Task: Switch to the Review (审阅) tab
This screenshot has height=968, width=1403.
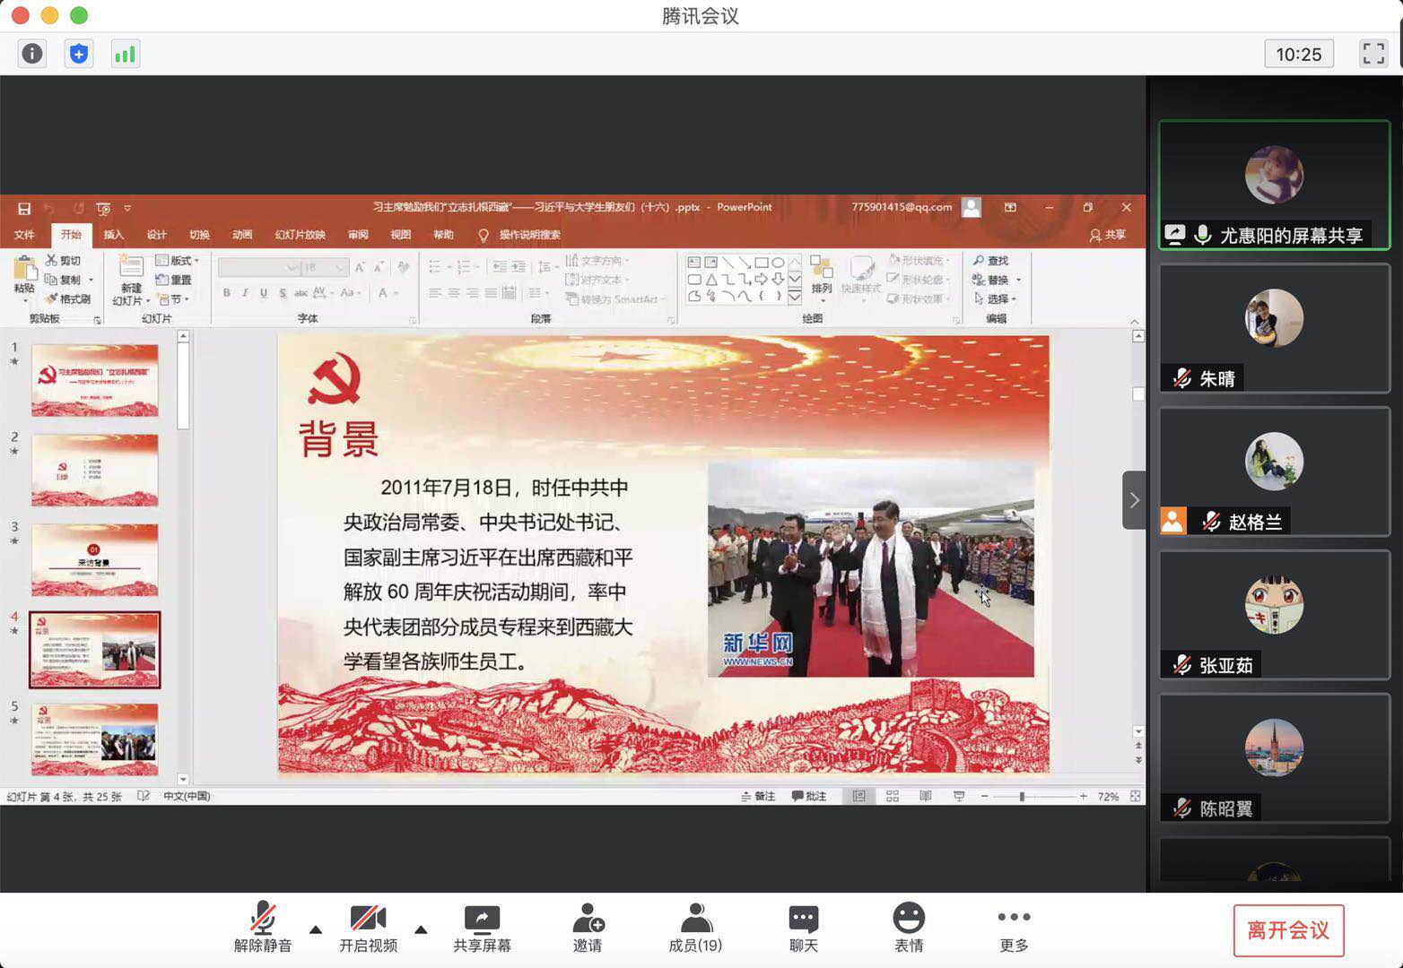Action: click(358, 235)
